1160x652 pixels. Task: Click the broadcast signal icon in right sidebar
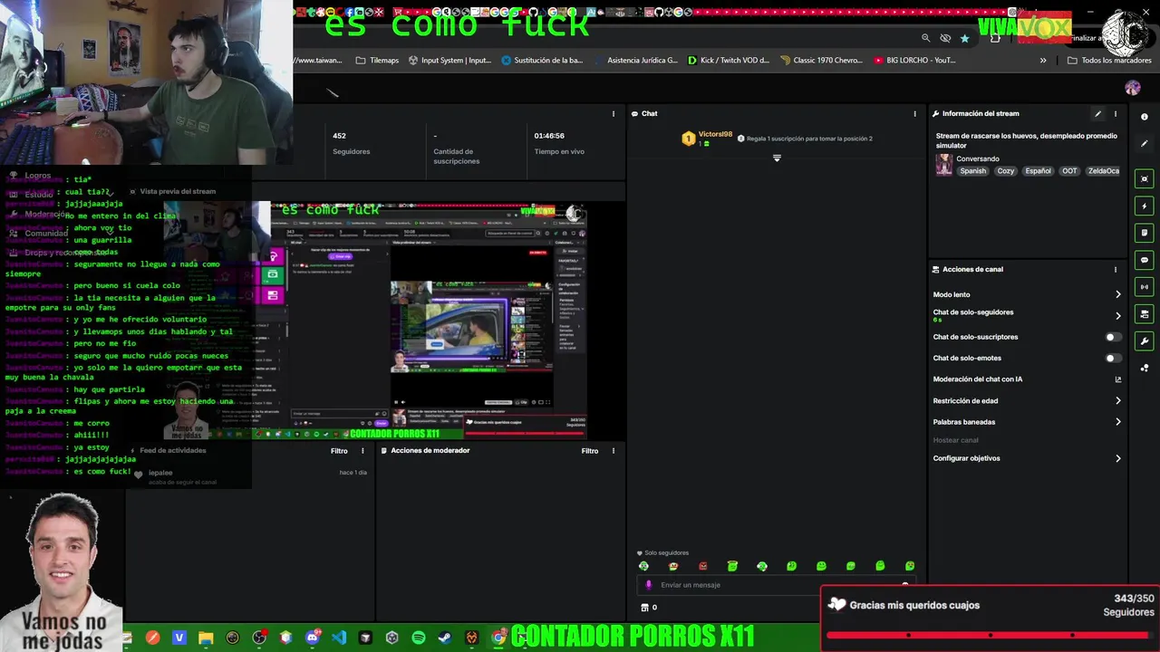[x=1145, y=287]
